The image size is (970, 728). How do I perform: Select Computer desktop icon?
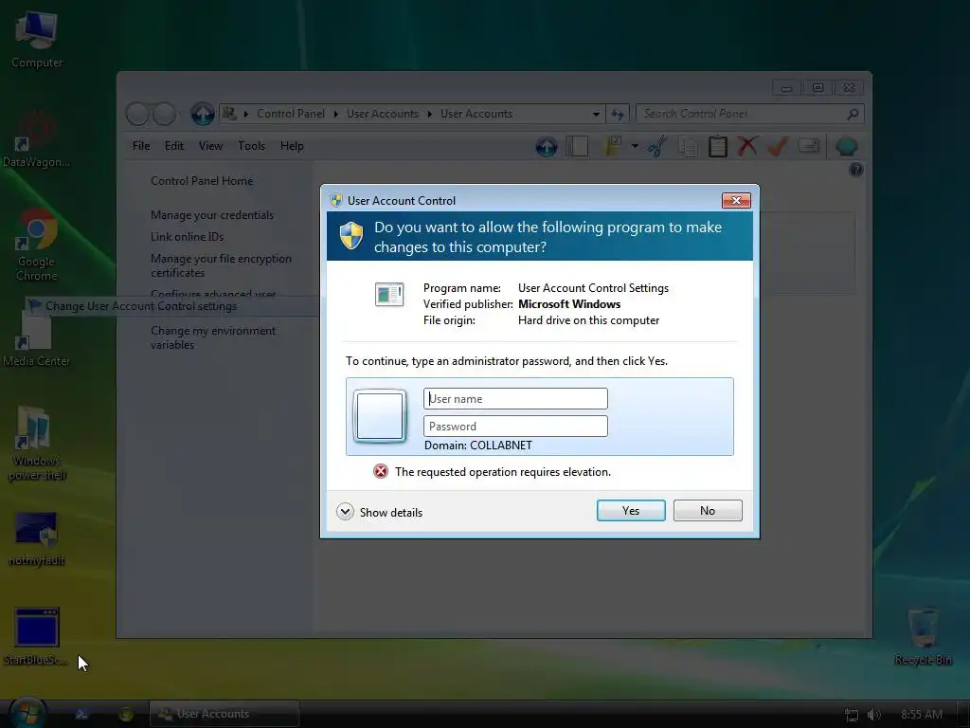click(x=37, y=40)
